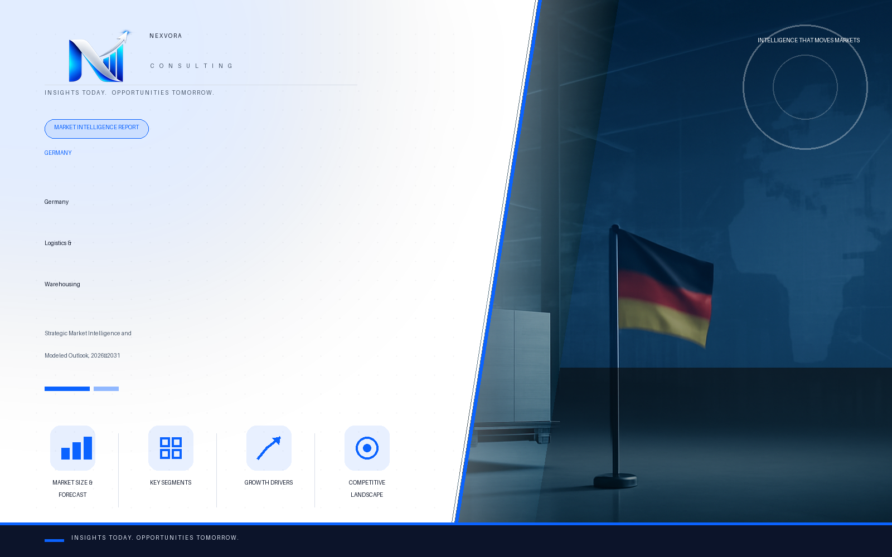Screen dimensions: 892x557
Task: Click the Market Size & Forecast bar chart icon
Action: (x=72, y=448)
